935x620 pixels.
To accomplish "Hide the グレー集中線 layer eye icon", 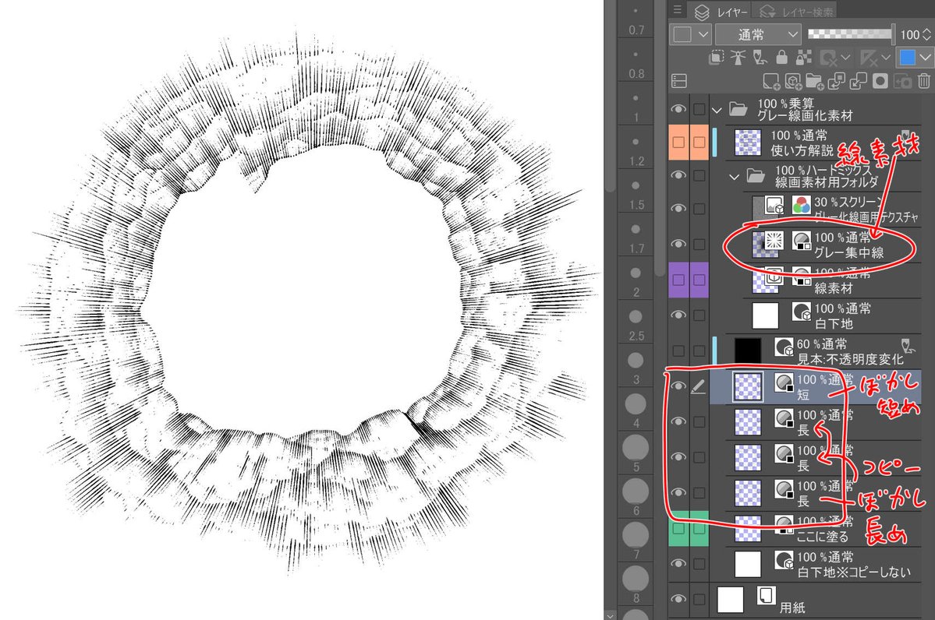I will 678,244.
